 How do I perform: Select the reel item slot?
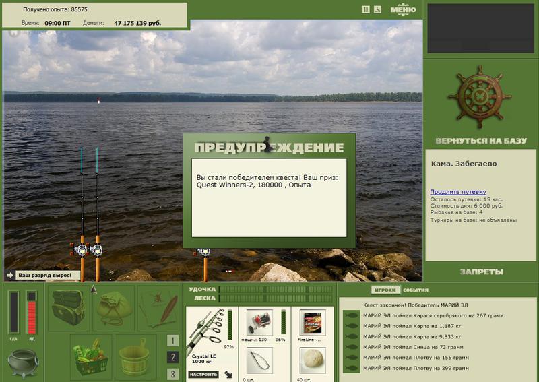tap(259, 323)
